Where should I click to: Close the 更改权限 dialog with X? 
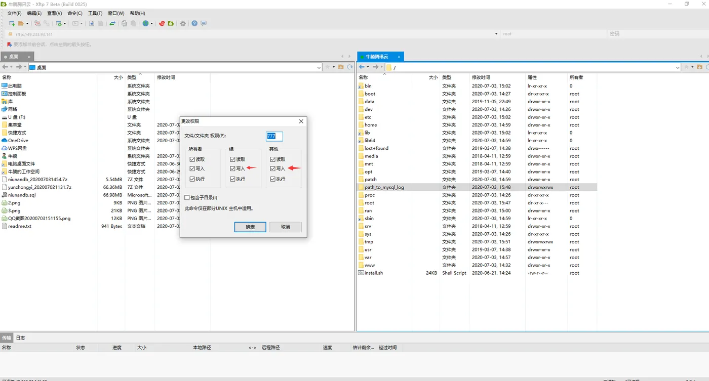pyautogui.click(x=301, y=121)
